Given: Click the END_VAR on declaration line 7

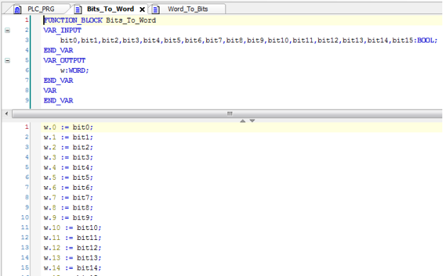Looking at the screenshot, I should pyautogui.click(x=59, y=81).
